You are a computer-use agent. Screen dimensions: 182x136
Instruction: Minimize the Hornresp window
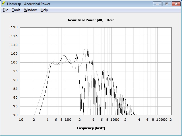(x=157, y=4)
